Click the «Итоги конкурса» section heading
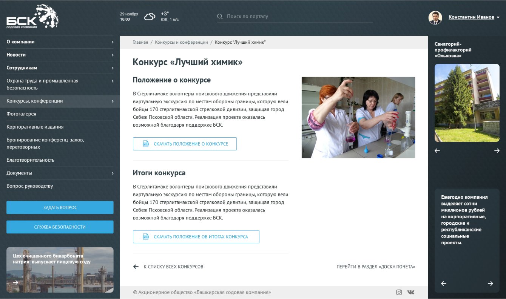The height and width of the screenshot is (299, 506). click(x=159, y=173)
